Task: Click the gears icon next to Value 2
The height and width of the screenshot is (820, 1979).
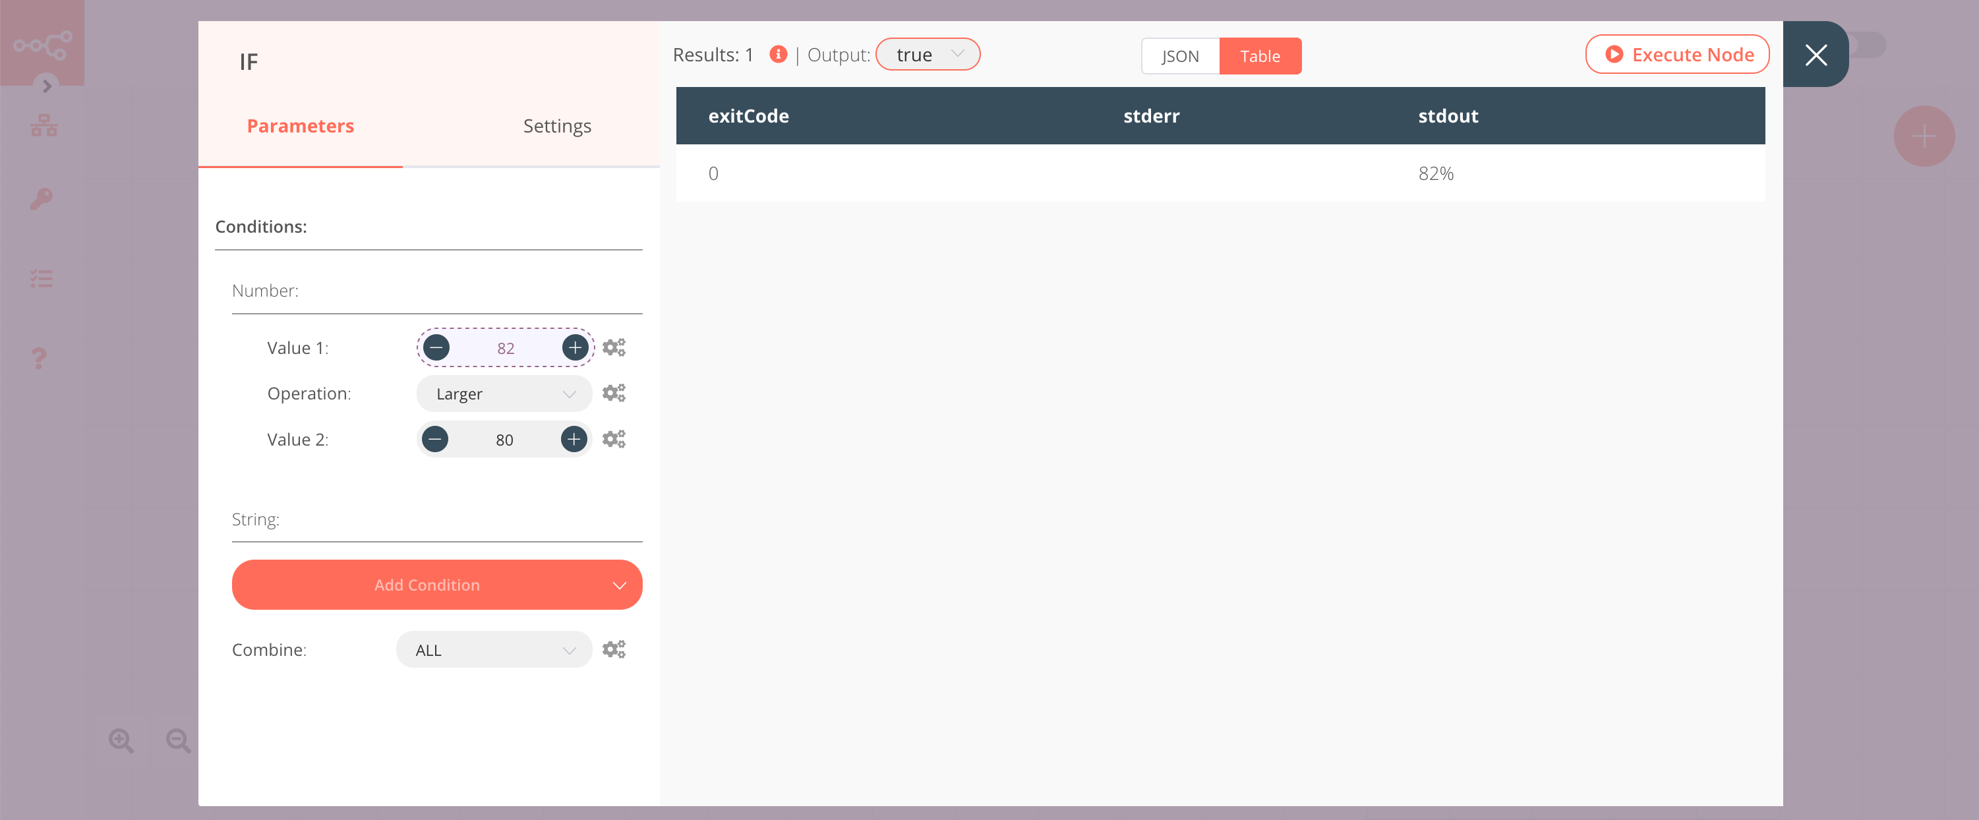Action: pyautogui.click(x=613, y=439)
